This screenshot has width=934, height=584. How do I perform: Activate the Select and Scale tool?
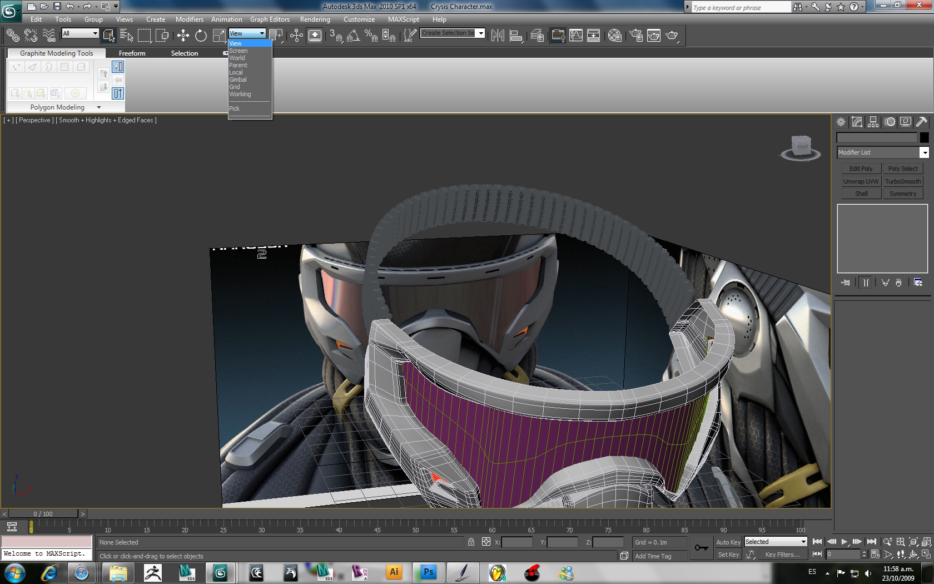click(219, 36)
